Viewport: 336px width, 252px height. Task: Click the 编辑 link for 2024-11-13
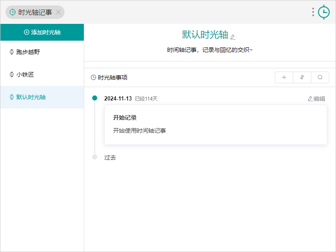click(316, 99)
